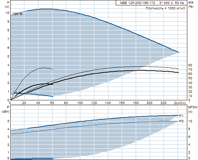This screenshot has height=160, width=198.
Task: Click the density text Плотность = 1000 кг/м3
Action: [165, 8]
